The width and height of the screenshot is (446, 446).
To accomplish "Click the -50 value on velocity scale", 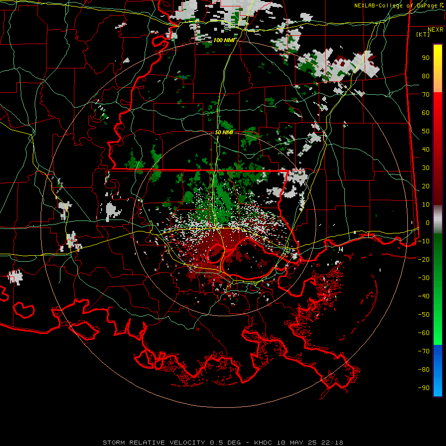I will [x=424, y=314].
